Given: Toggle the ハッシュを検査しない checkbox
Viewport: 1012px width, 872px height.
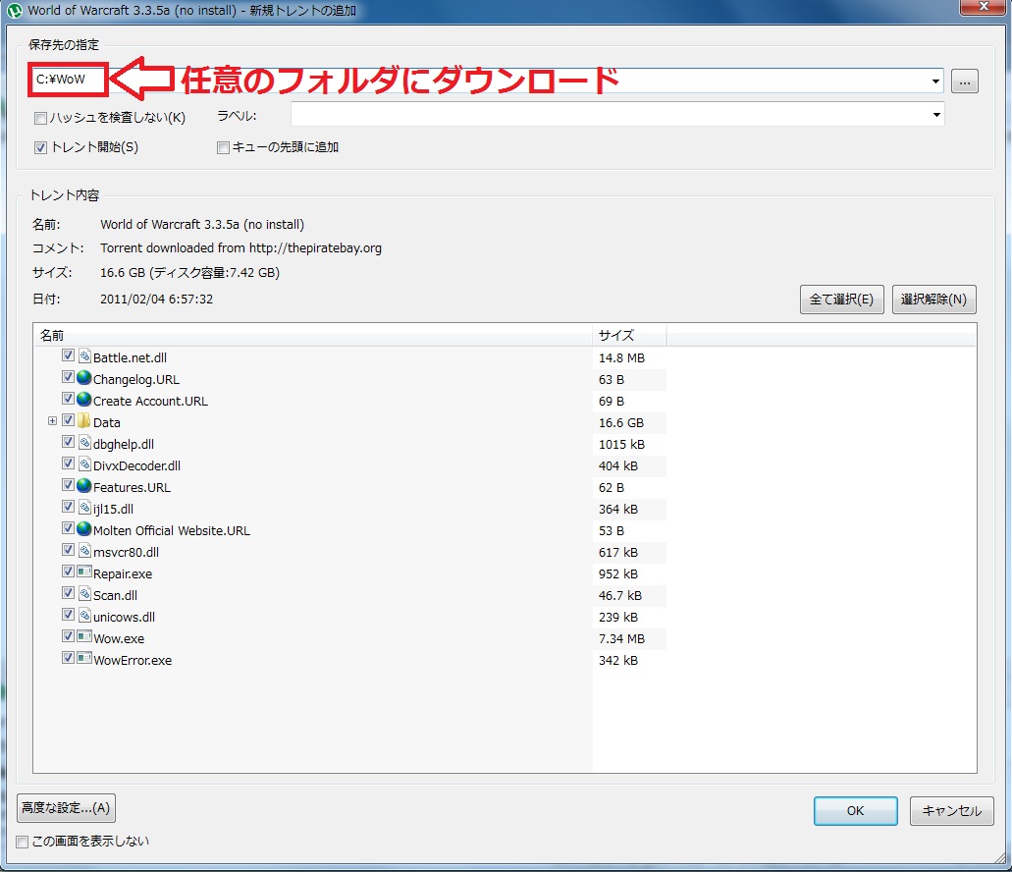Looking at the screenshot, I should click(40, 118).
